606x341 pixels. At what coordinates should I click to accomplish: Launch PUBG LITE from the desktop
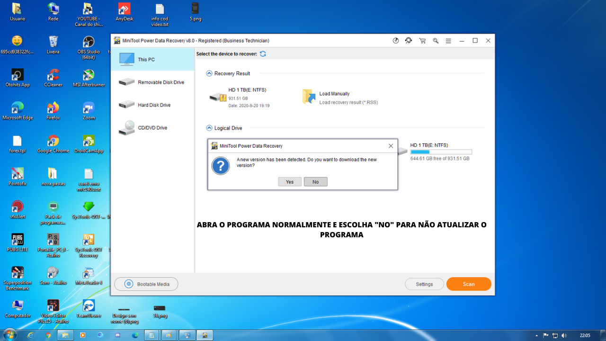pyautogui.click(x=18, y=242)
